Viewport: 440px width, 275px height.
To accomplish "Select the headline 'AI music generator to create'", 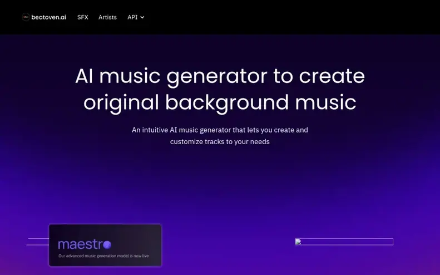I will 220,76.
